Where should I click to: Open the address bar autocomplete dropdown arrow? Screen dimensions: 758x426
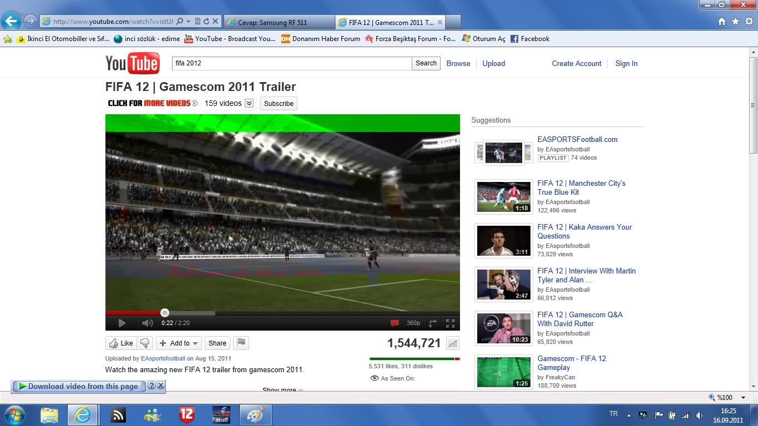coord(189,22)
